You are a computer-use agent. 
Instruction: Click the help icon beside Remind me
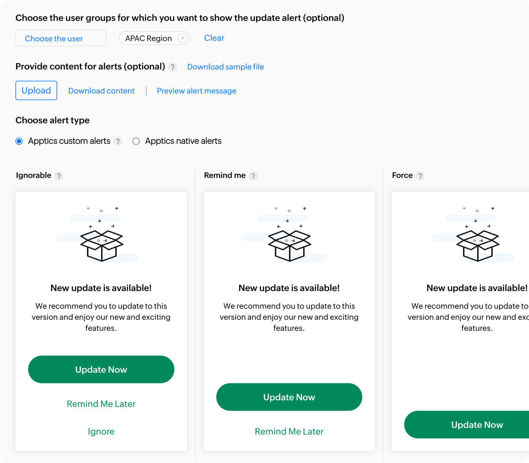point(253,176)
